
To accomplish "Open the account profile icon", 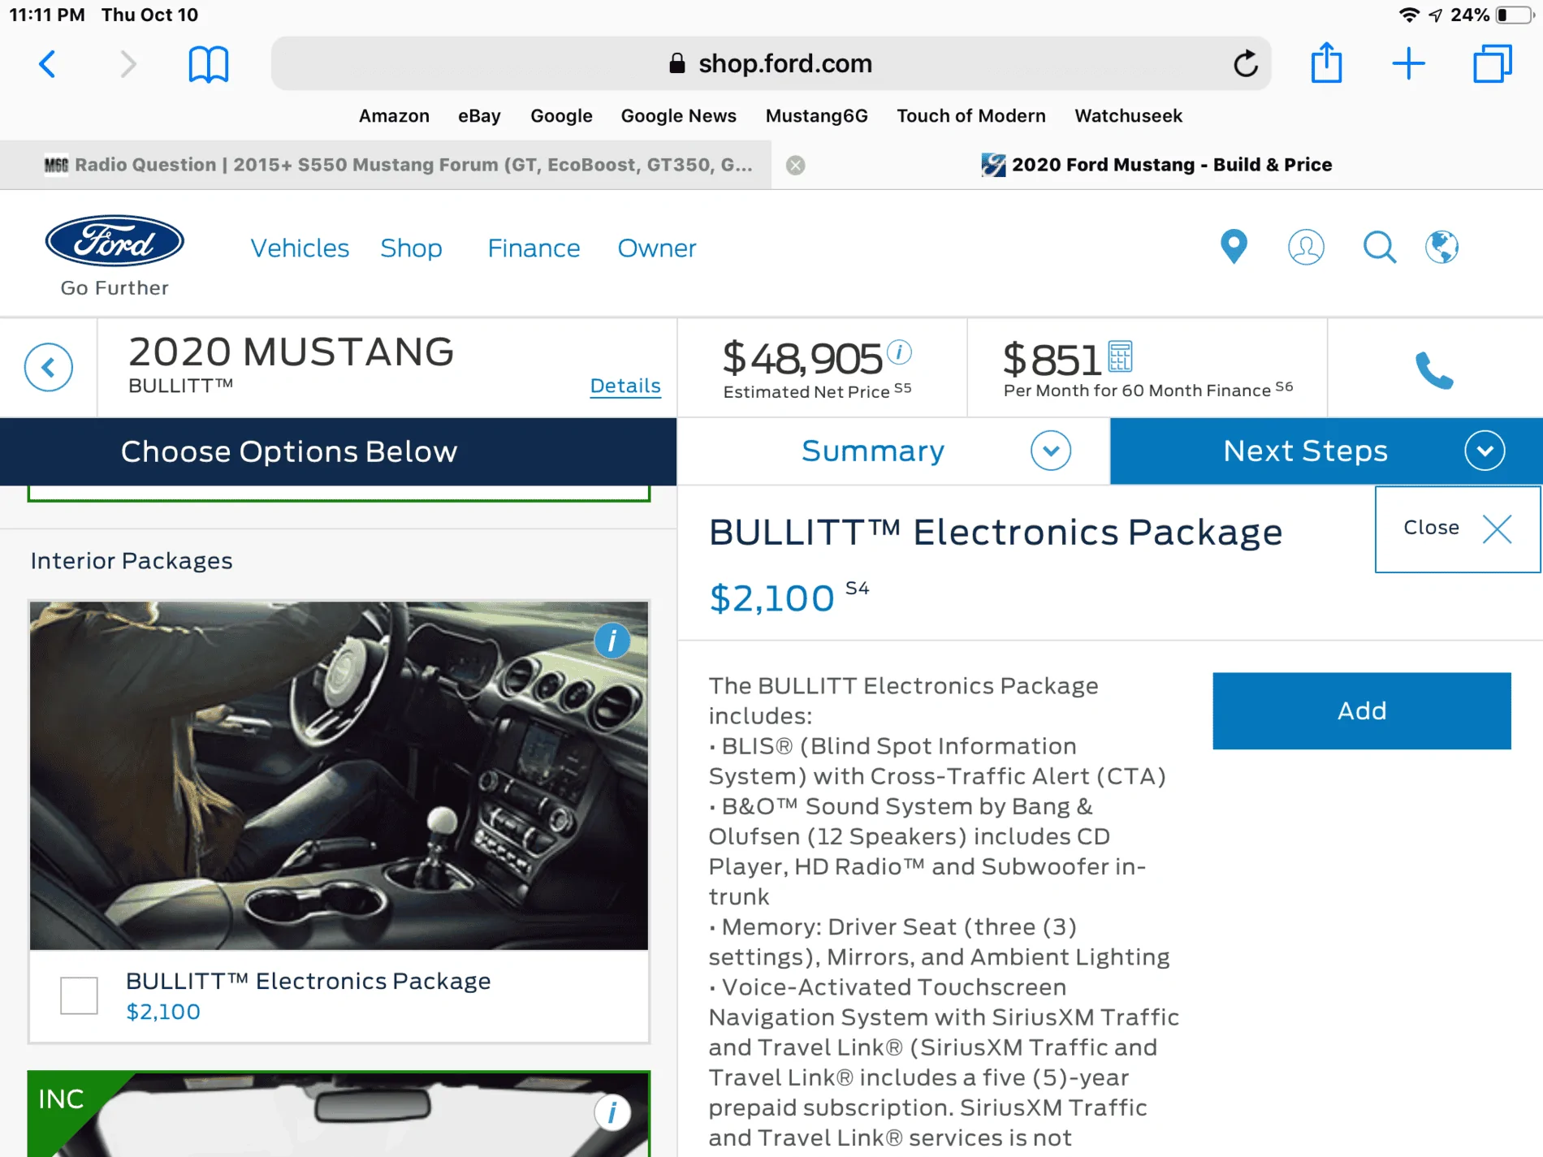I will pyautogui.click(x=1306, y=247).
